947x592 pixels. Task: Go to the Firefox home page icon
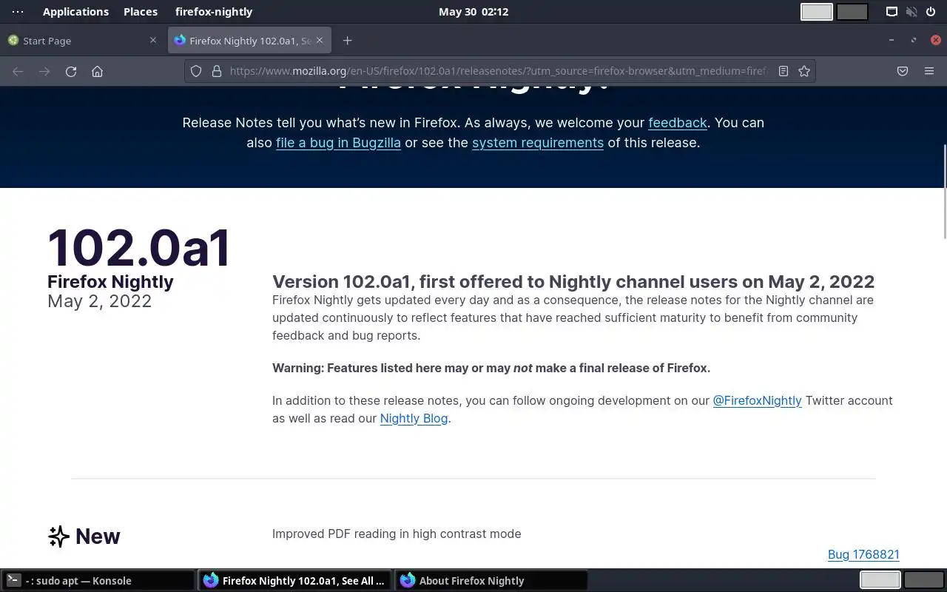(97, 72)
